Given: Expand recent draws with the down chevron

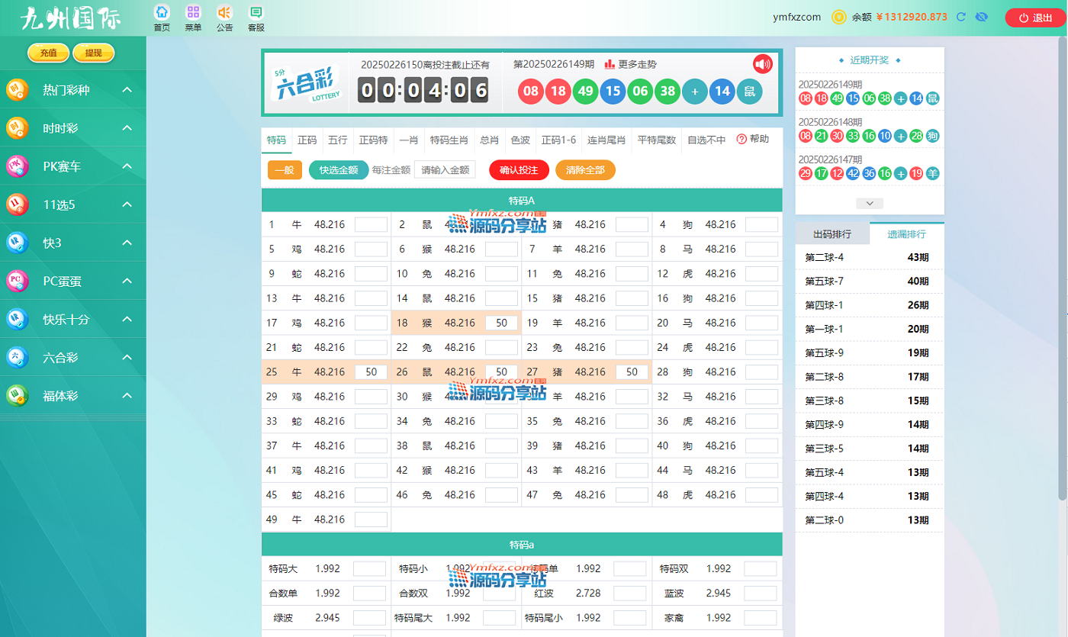Looking at the screenshot, I should [x=870, y=204].
